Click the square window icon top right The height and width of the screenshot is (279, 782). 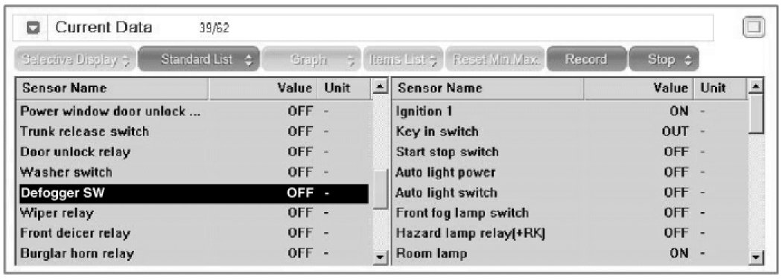754,28
